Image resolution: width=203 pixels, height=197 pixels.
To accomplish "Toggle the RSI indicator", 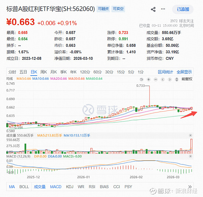I will 92,187.
